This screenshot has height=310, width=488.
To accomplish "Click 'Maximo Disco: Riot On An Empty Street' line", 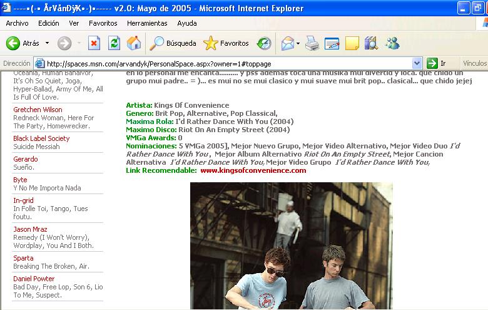I will click(x=208, y=130).
